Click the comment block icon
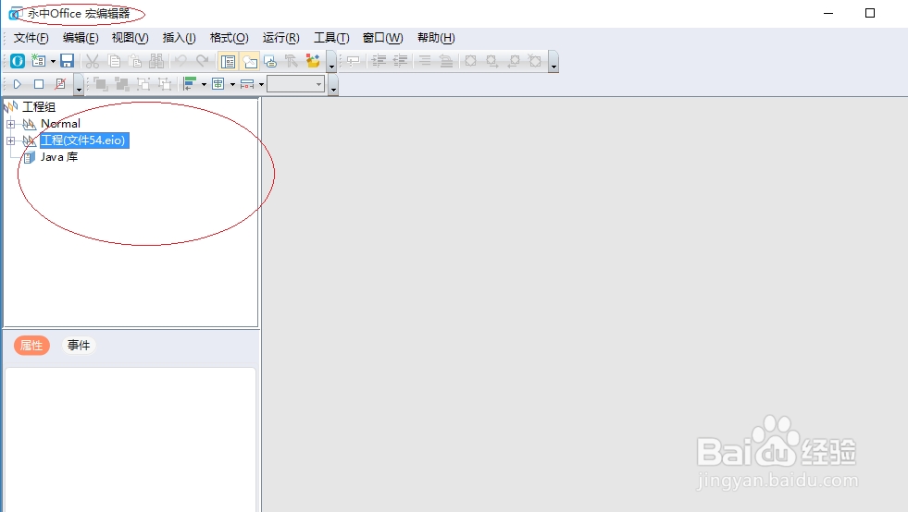This screenshot has width=908, height=512. pyautogui.click(x=425, y=61)
